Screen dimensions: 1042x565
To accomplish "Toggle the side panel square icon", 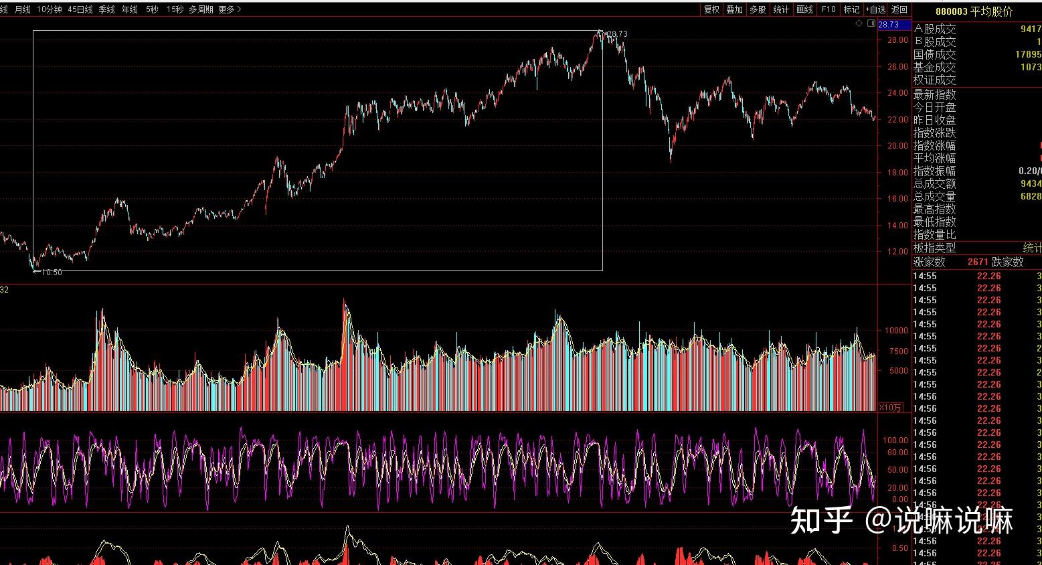I will tap(871, 23).
